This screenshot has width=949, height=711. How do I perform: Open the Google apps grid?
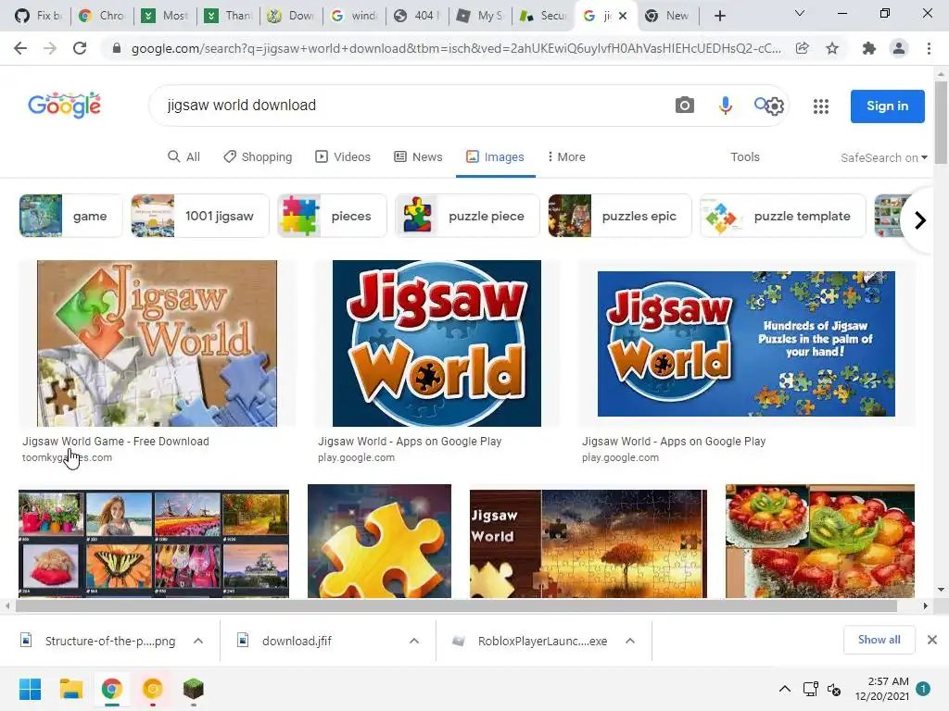coord(821,106)
